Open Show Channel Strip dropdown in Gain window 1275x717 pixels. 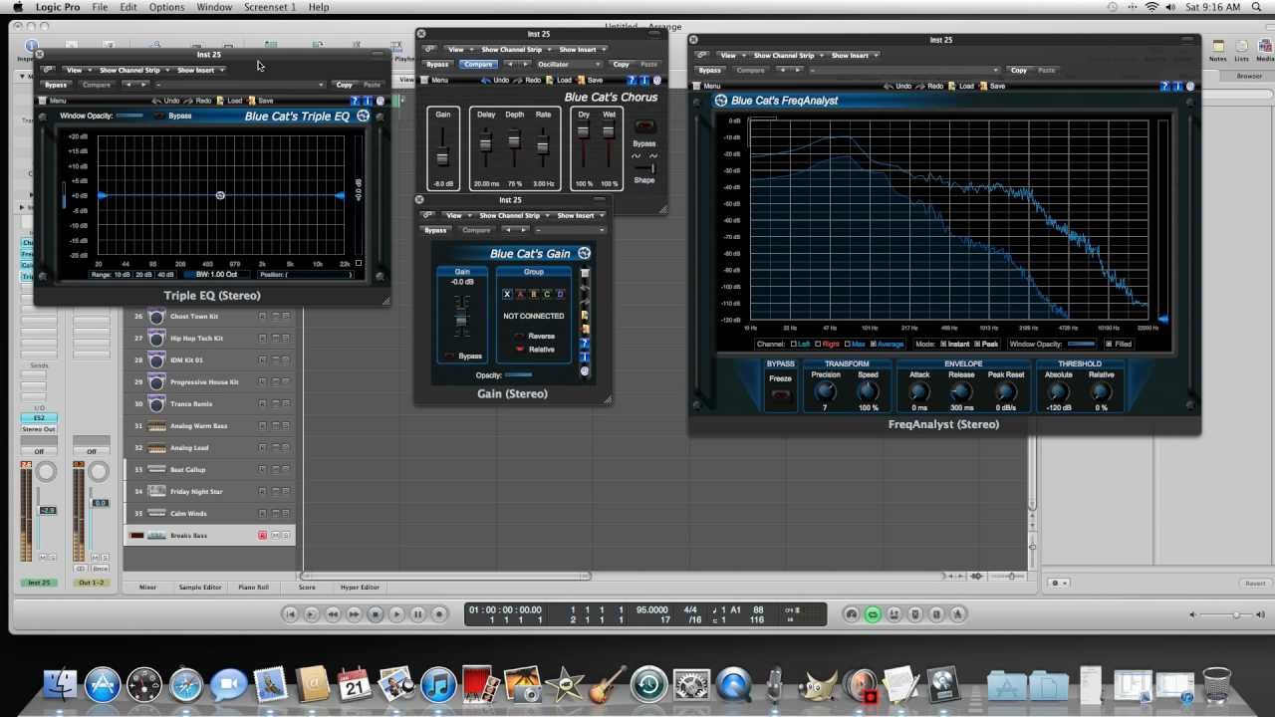[513, 215]
